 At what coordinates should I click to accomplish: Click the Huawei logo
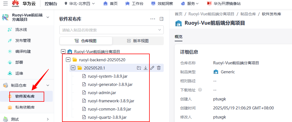(x=16, y=3)
